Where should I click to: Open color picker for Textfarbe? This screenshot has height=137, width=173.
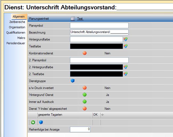pos(126,46)
